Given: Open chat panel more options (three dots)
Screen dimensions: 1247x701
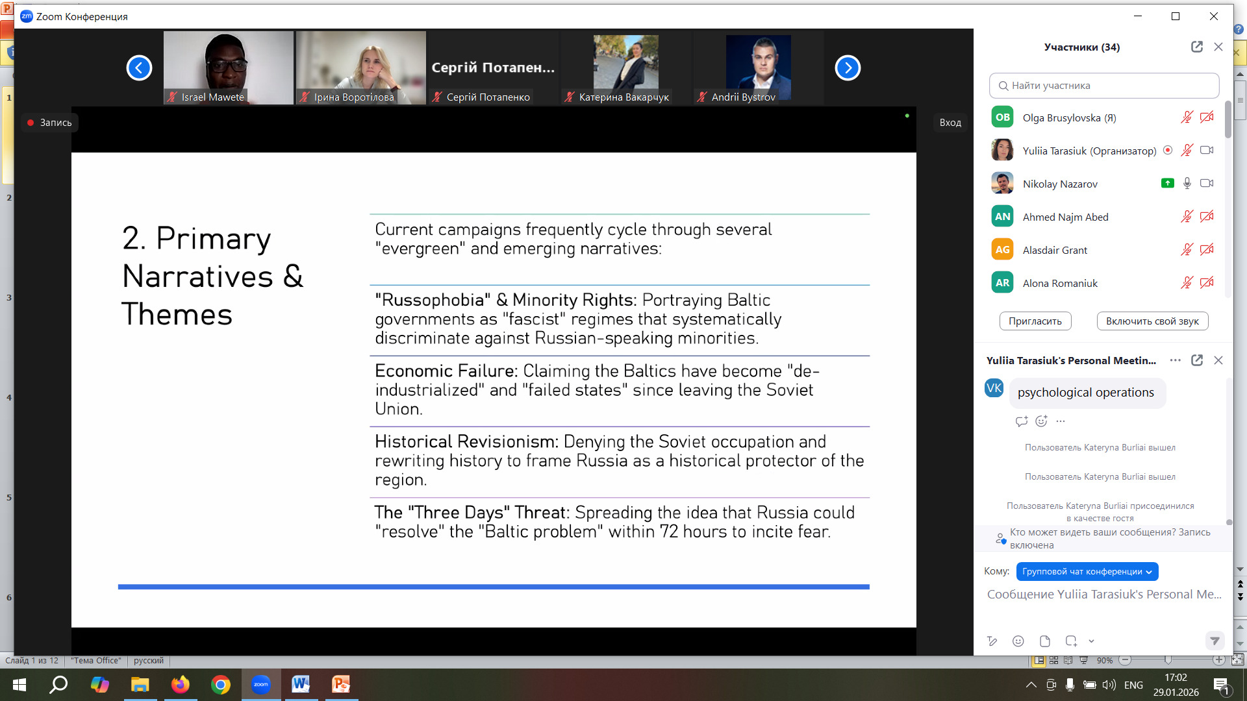Looking at the screenshot, I should tap(1175, 360).
